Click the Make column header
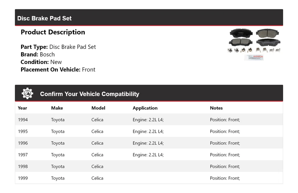Screen dimensions: 298x193 [57, 108]
